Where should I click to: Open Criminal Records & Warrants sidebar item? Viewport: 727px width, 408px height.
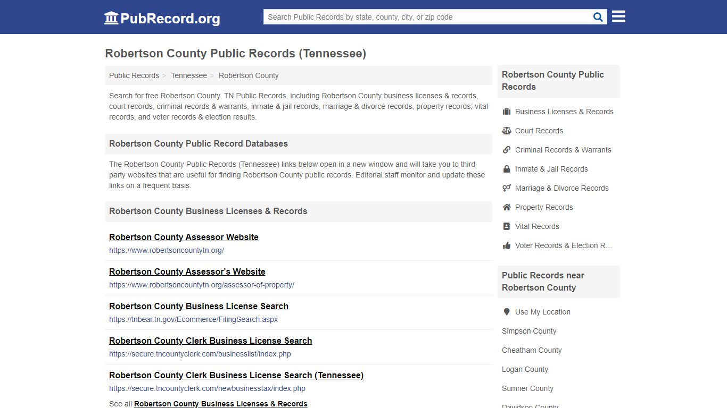click(563, 150)
